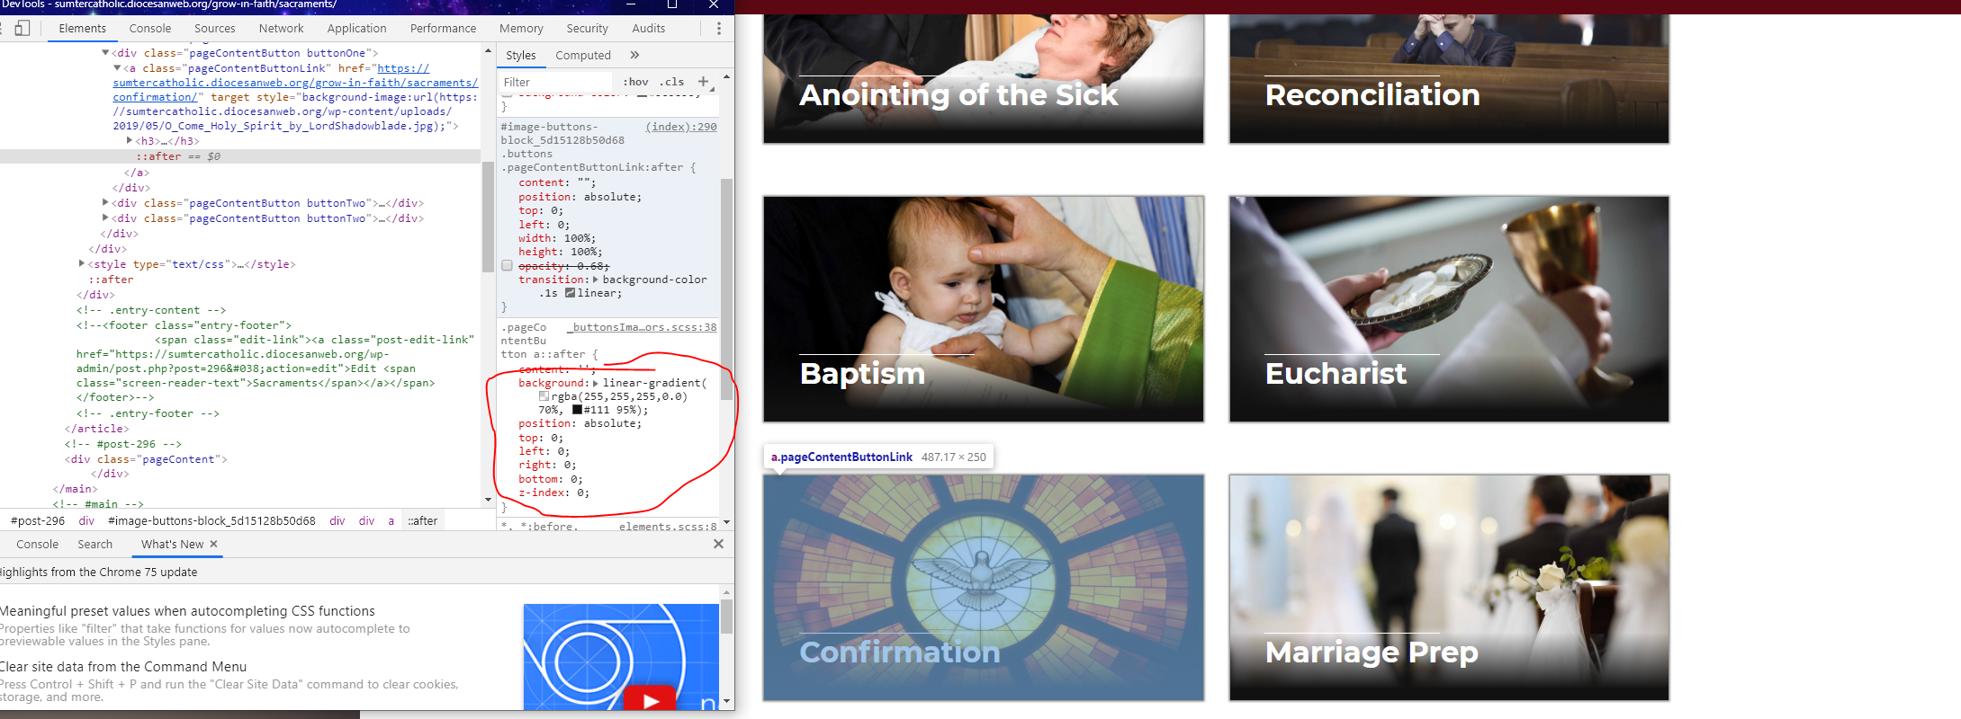1961x719 pixels.
Task: Switch to the Network tab
Action: pyautogui.click(x=281, y=29)
